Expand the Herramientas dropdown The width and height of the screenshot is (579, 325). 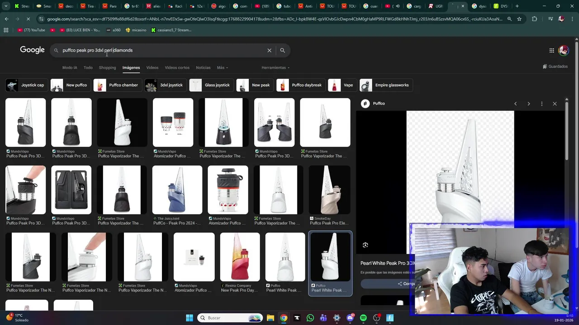pyautogui.click(x=275, y=68)
